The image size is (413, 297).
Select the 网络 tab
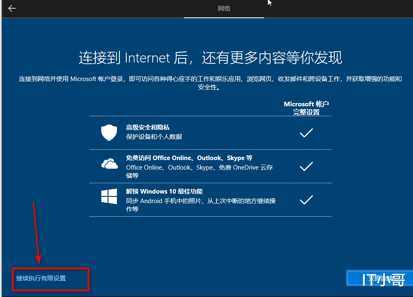point(224,9)
